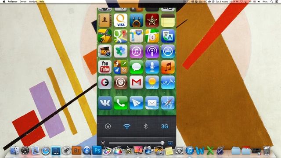281x158 pixels.
Task: Open the Device menu
Action: [x=23, y=1]
